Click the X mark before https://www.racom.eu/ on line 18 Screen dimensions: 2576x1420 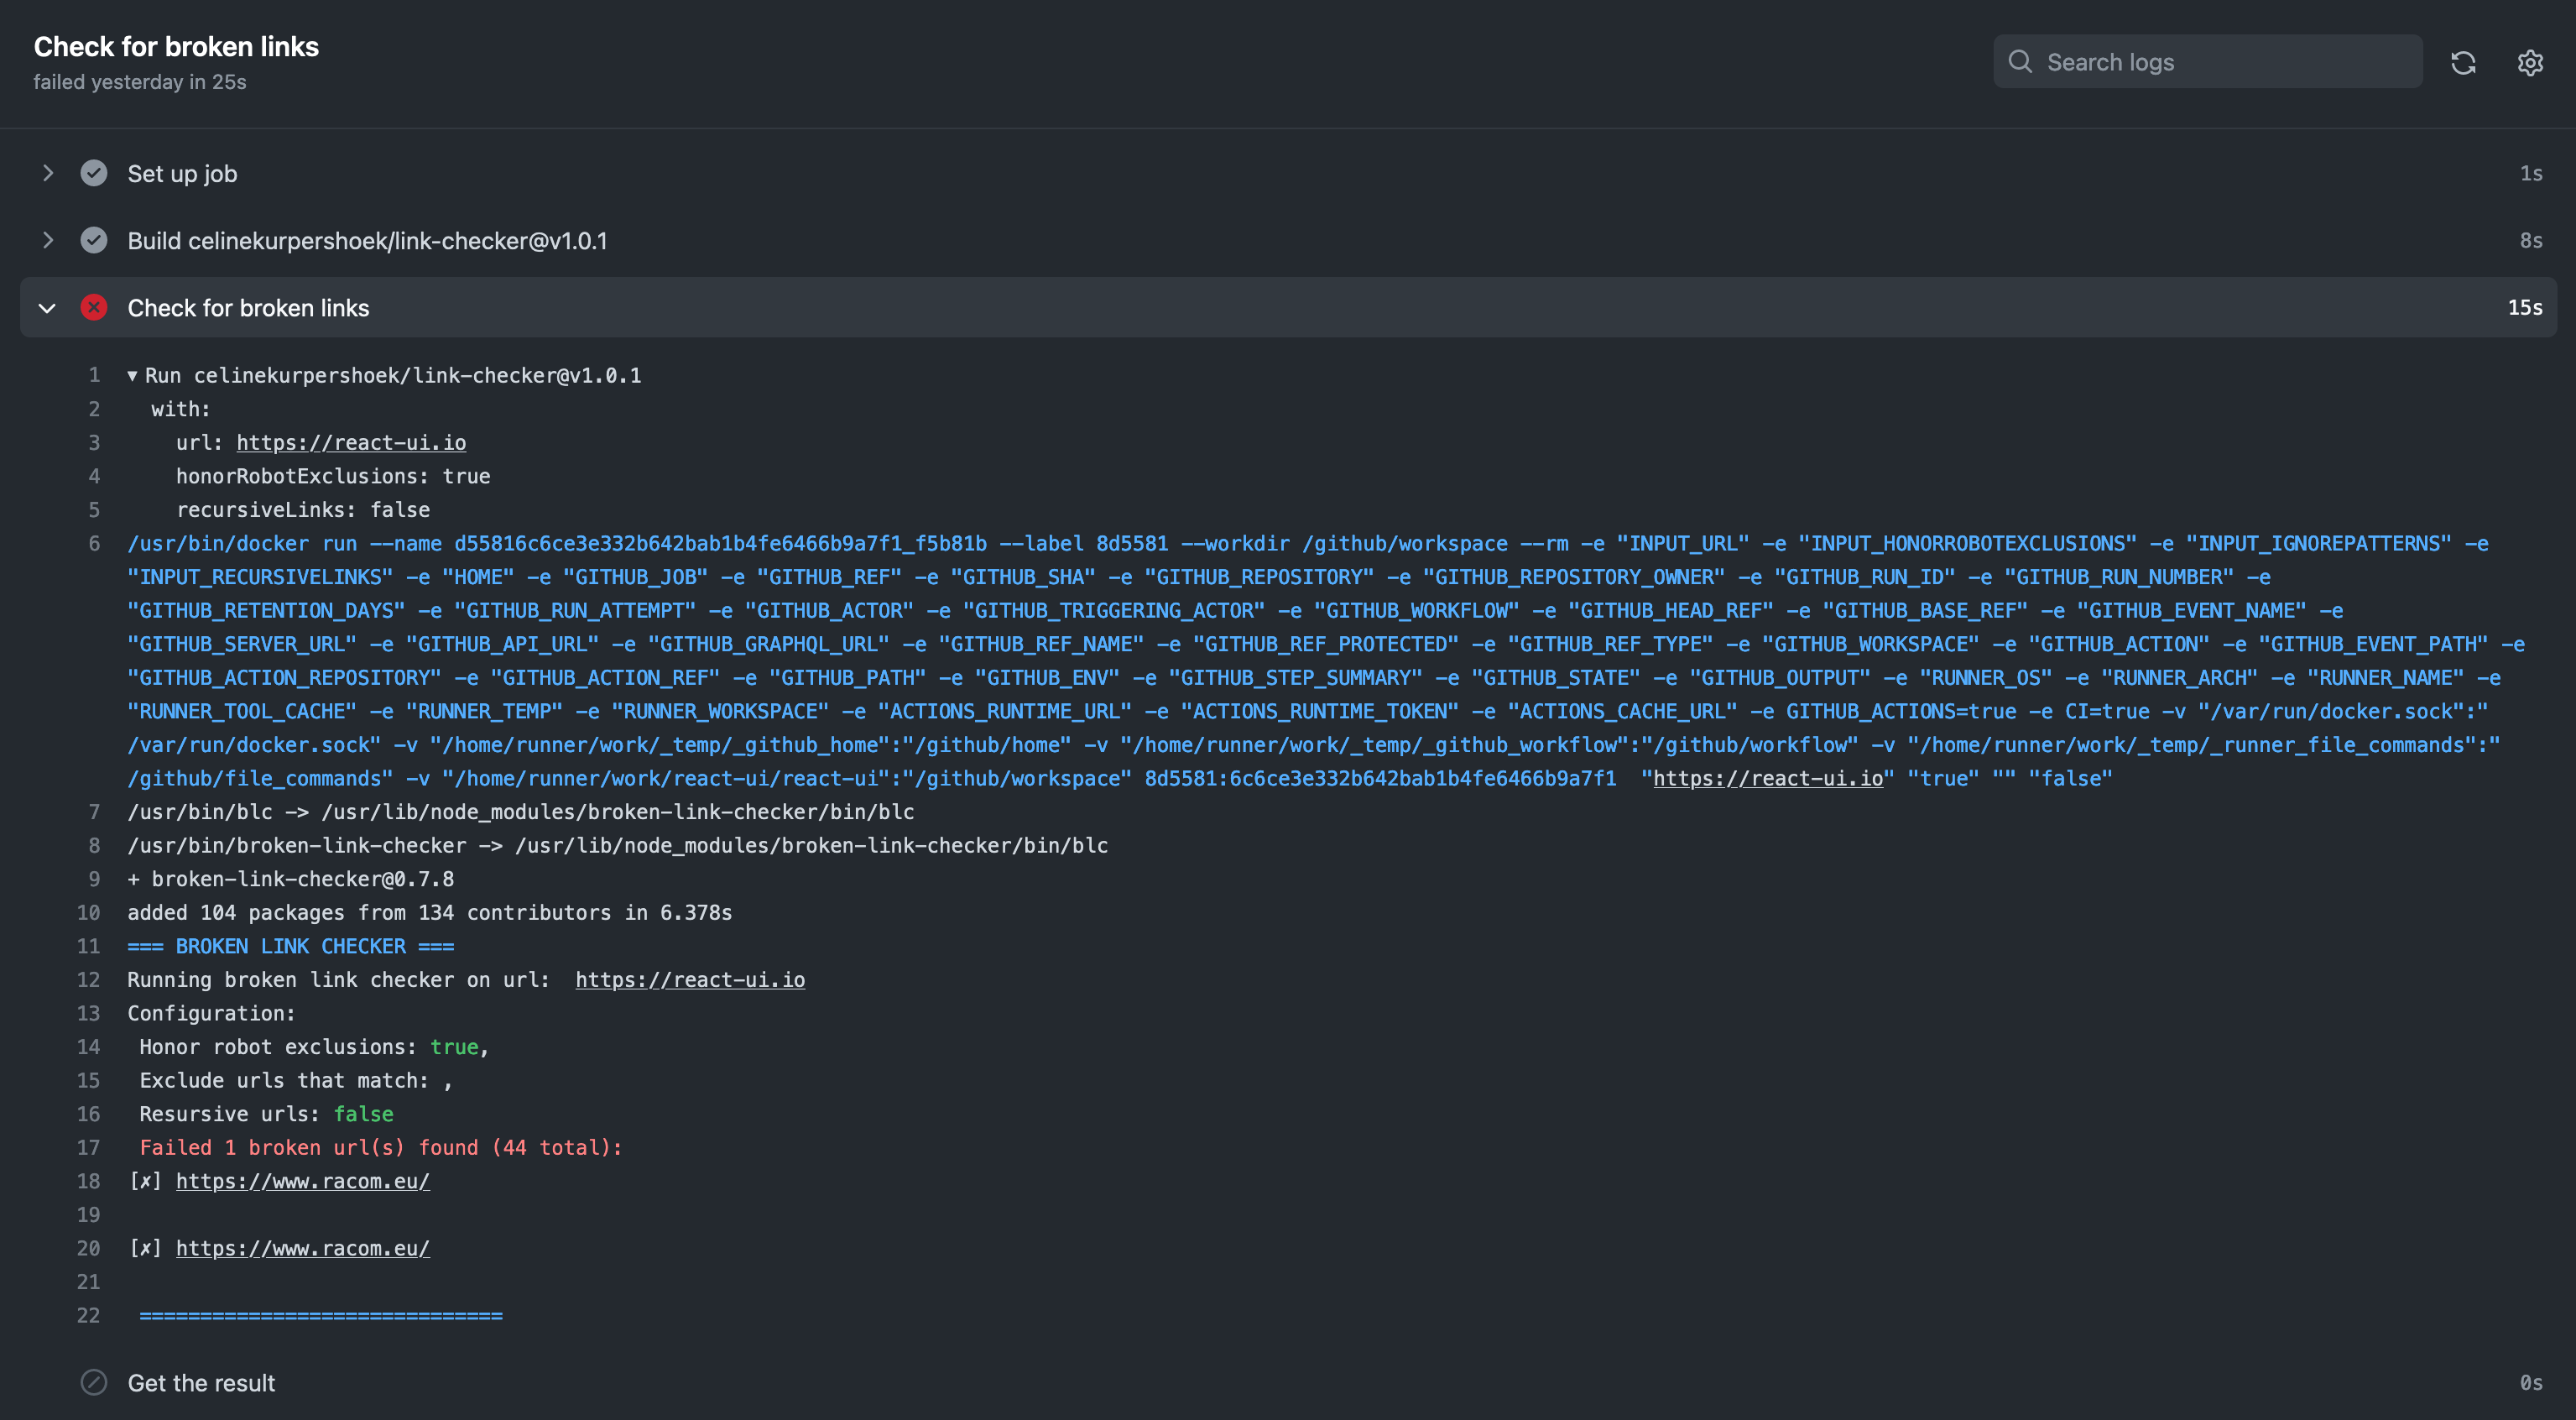146,1181
